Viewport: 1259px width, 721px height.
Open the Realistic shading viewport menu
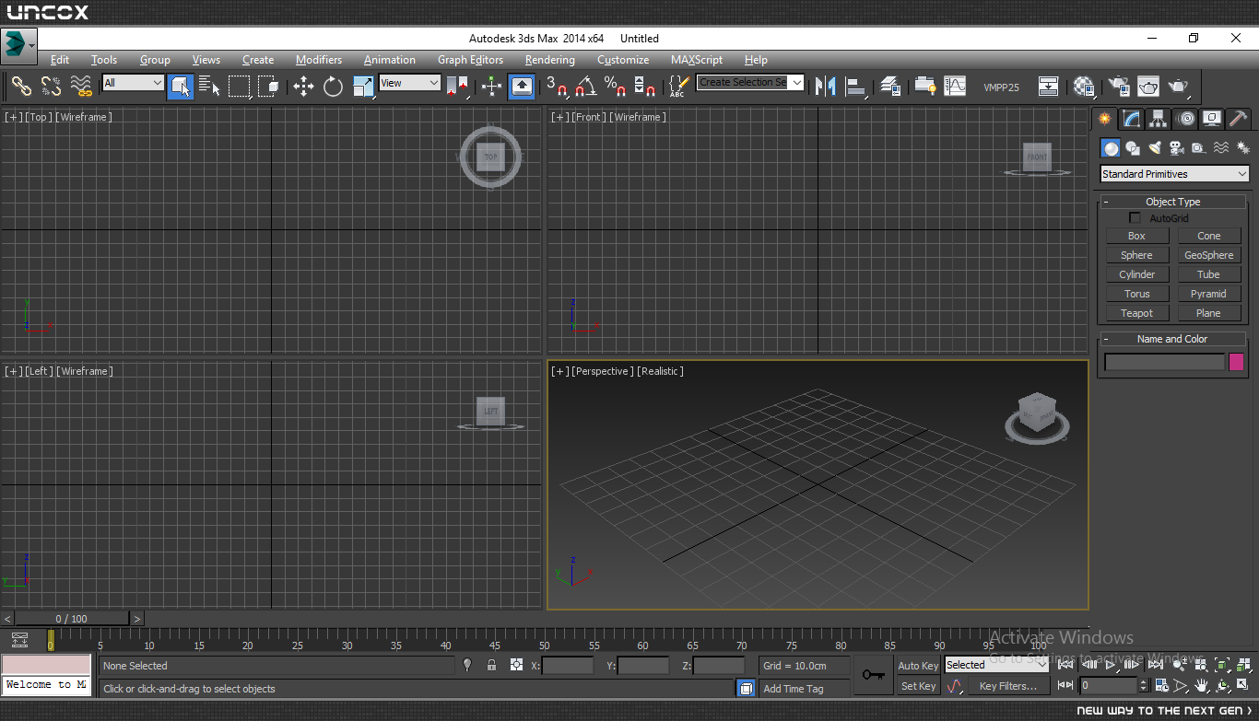tap(660, 371)
